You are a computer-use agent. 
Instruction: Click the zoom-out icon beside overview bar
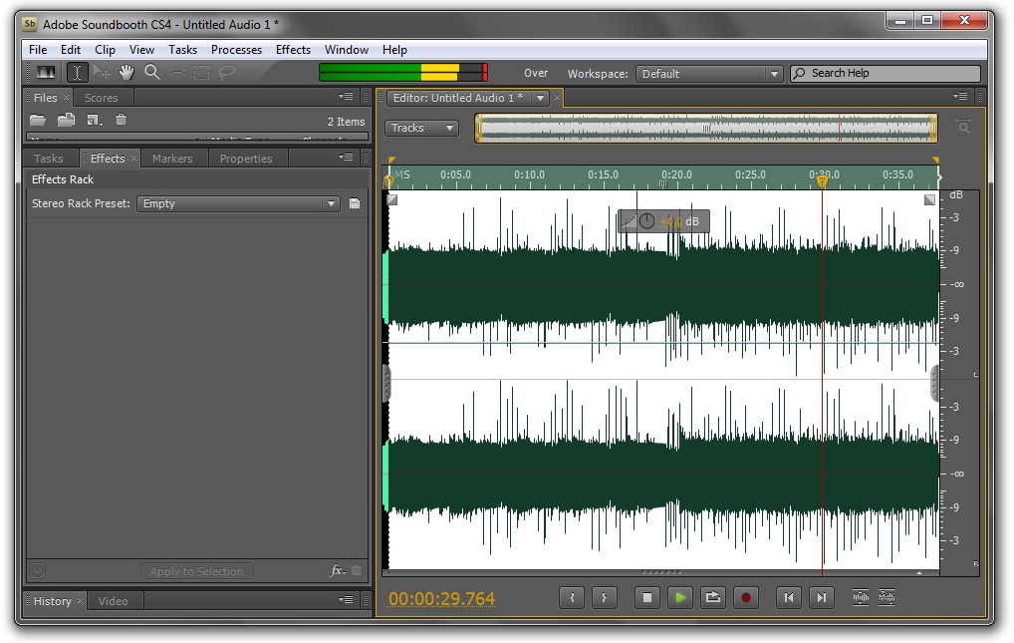[x=963, y=127]
